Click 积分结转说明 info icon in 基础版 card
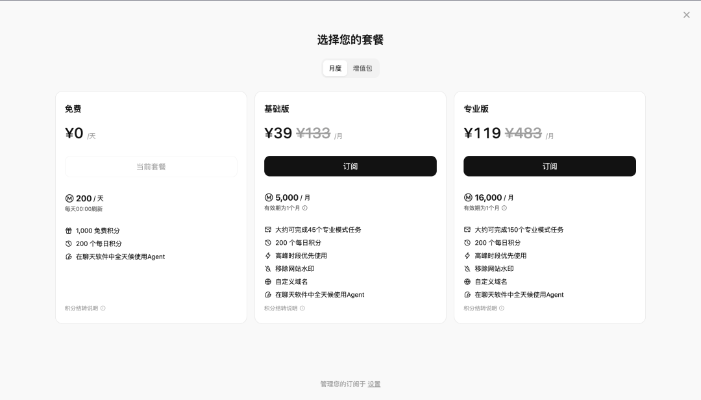Screen dimensions: 701x400 pos(302,308)
